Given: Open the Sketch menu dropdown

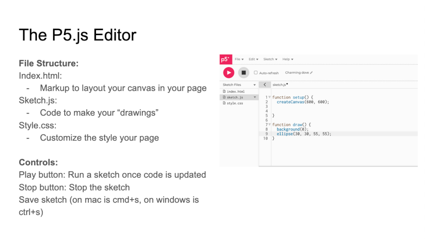Looking at the screenshot, I should coord(270,59).
